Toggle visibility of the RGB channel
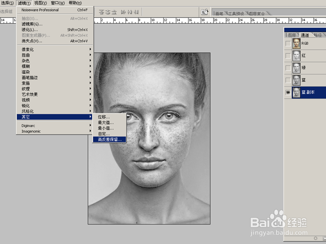 288,44
